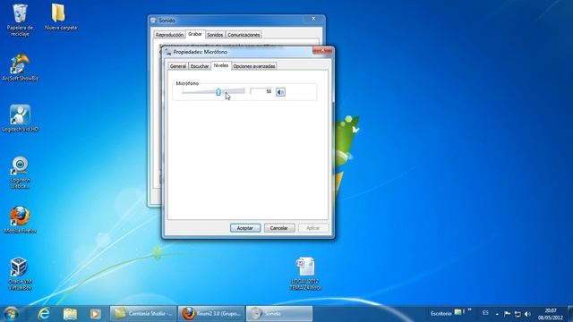Launch Internet Explorer from the taskbar
This screenshot has height=322, width=573.
tap(44, 314)
